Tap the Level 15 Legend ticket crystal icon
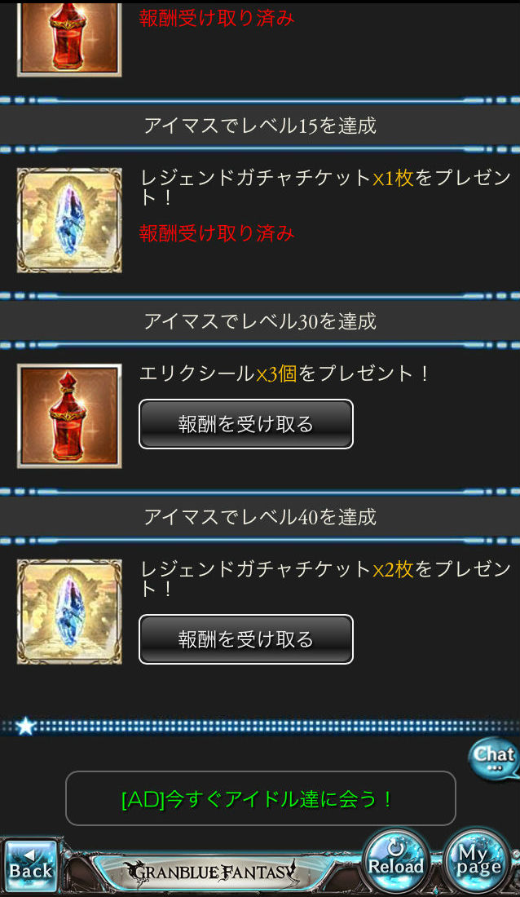520x897 pixels. (x=69, y=220)
